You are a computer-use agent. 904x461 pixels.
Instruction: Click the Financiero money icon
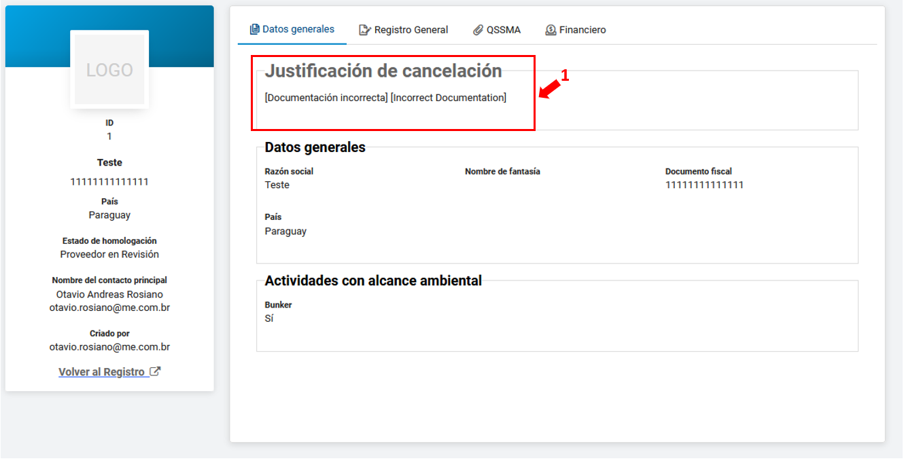click(551, 30)
